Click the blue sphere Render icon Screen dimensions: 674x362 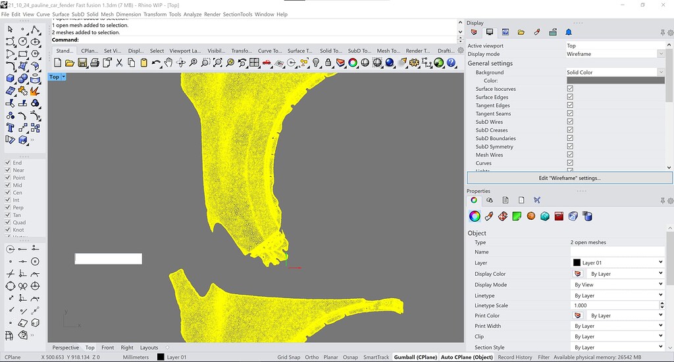(390, 63)
